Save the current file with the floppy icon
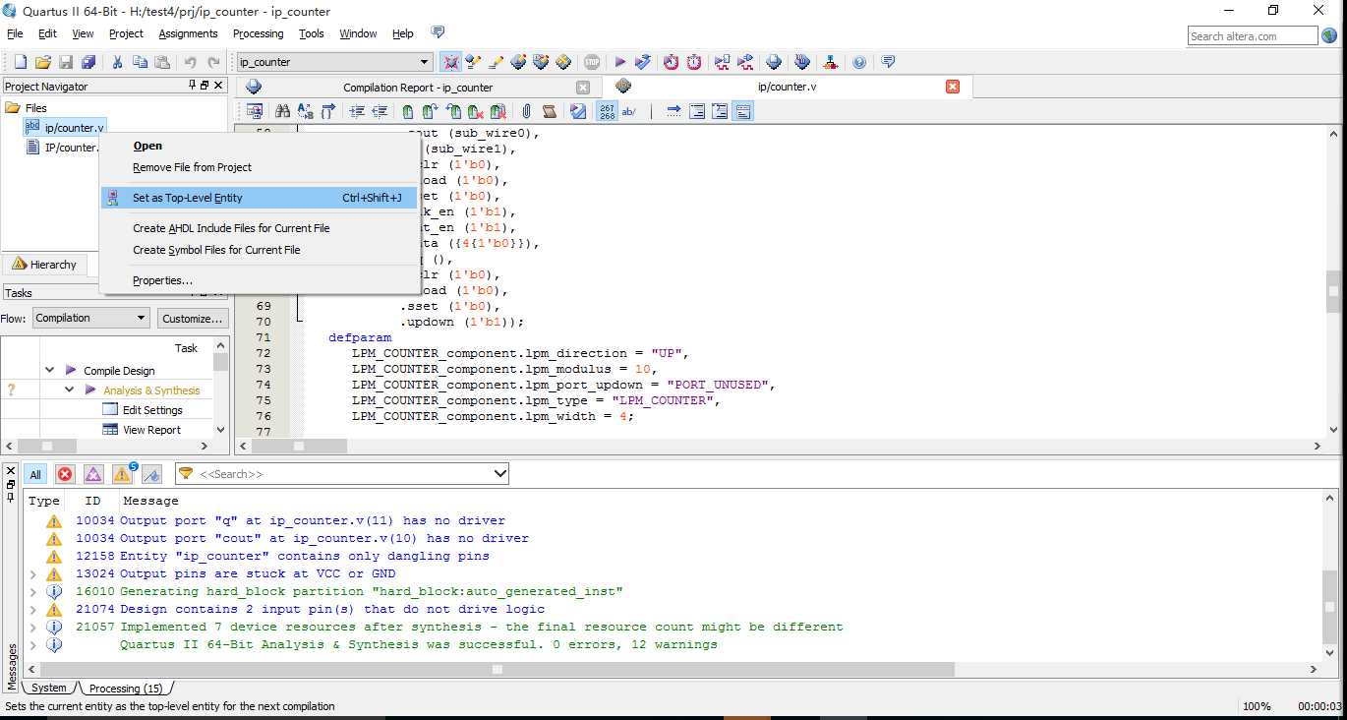 [x=66, y=62]
